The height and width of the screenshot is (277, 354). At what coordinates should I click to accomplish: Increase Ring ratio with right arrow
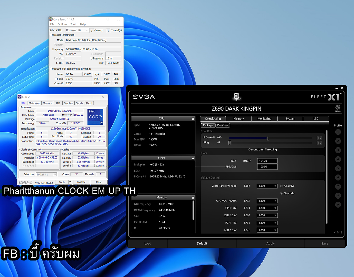[321, 143]
